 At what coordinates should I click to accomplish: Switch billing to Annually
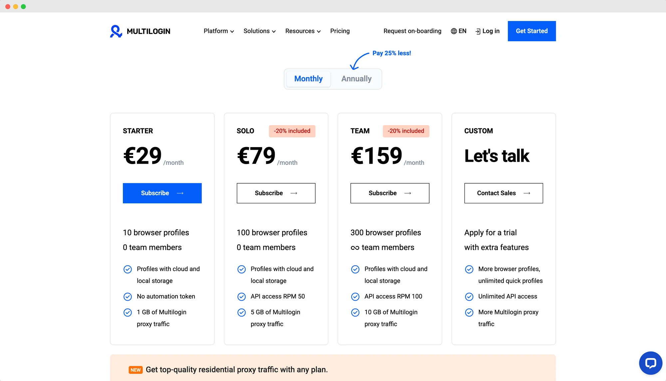tap(356, 79)
